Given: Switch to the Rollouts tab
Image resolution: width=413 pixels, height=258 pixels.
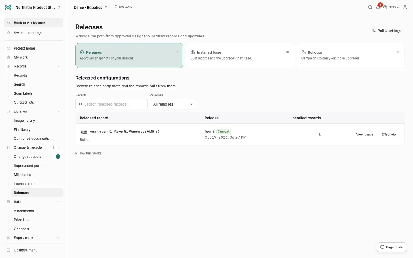Looking at the screenshot, I should pos(351,55).
